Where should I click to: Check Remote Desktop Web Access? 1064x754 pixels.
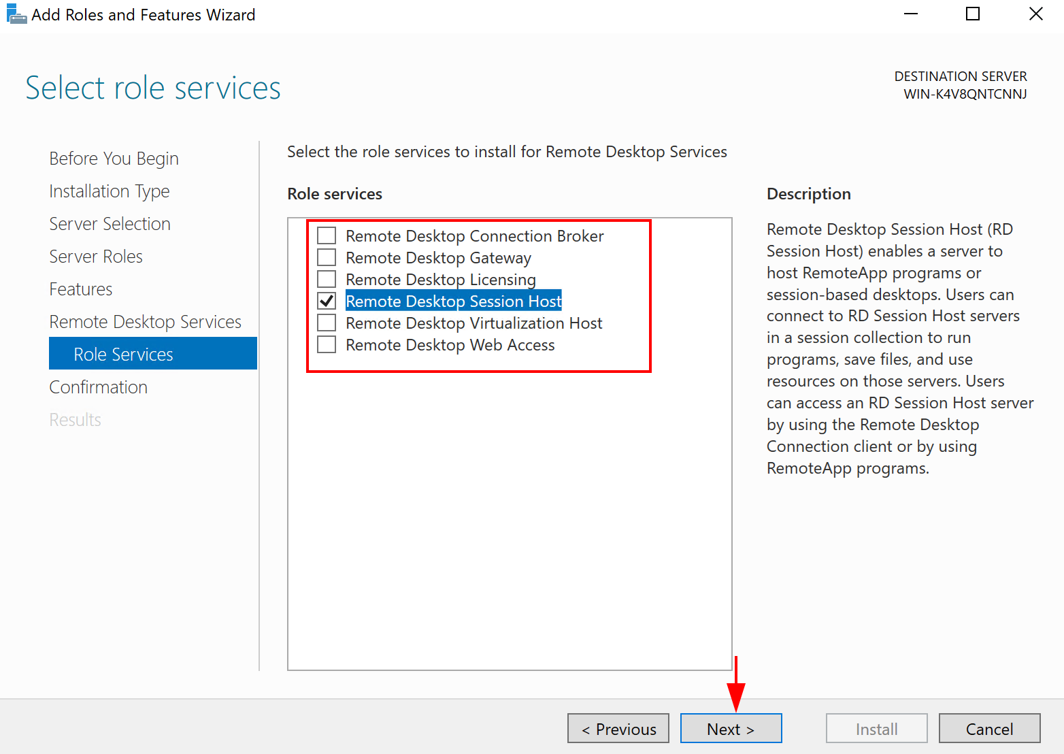click(x=326, y=344)
